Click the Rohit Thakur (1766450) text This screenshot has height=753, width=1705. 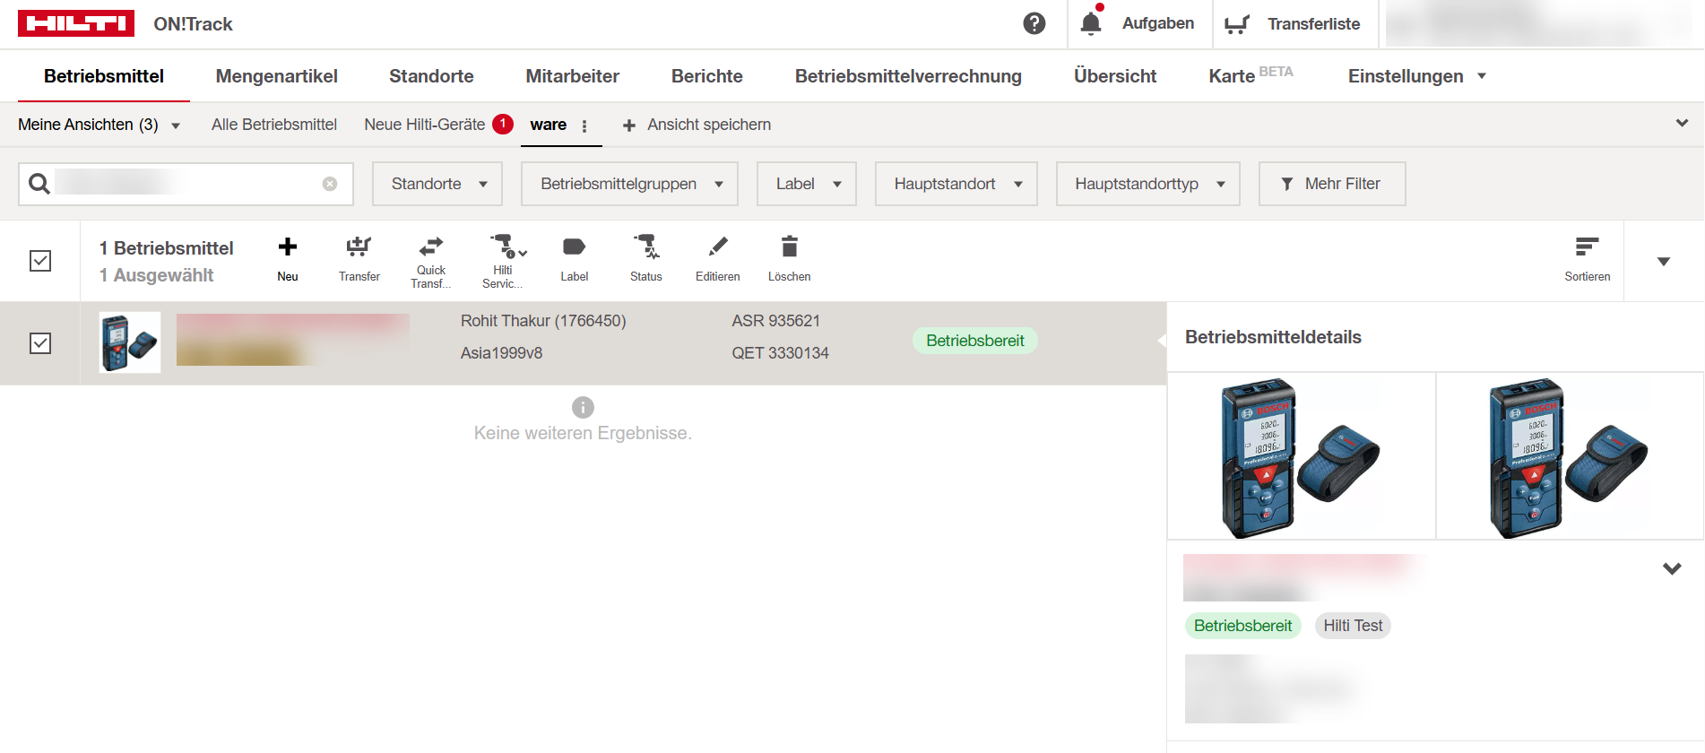coord(543,321)
